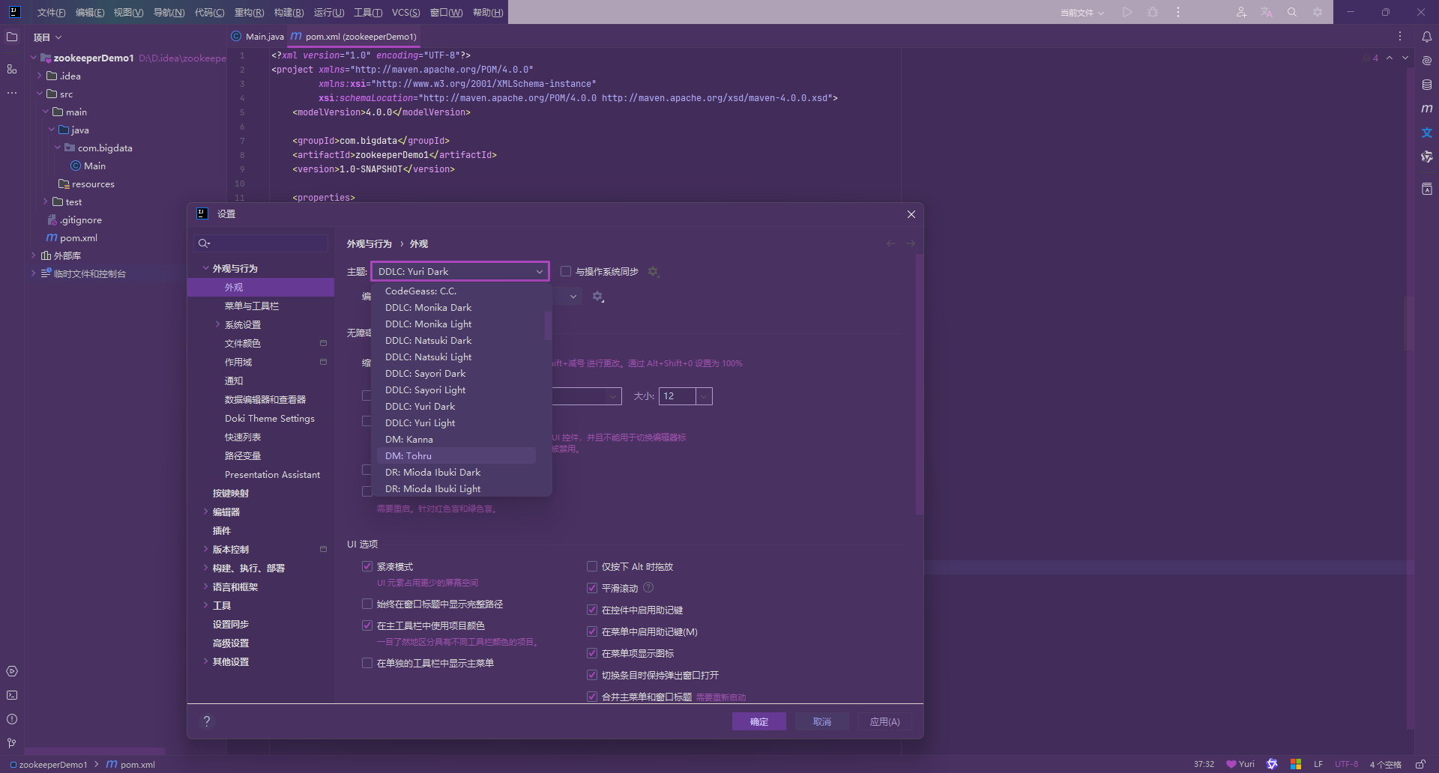The width and height of the screenshot is (1439, 773).
Task: Toggle compact mode checkbox
Action: tap(367, 566)
